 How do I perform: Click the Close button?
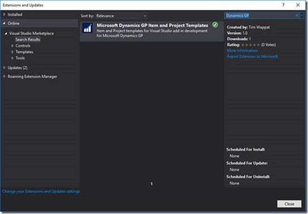pyautogui.click(x=289, y=204)
